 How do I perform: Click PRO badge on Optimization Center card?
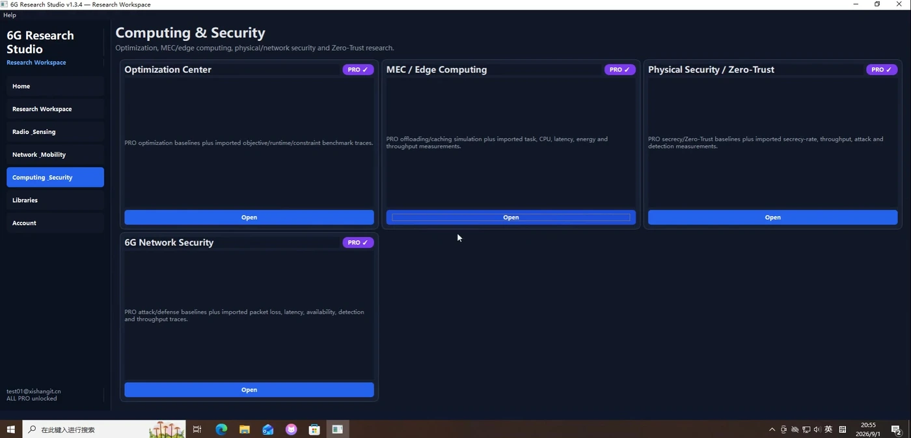[x=358, y=70]
